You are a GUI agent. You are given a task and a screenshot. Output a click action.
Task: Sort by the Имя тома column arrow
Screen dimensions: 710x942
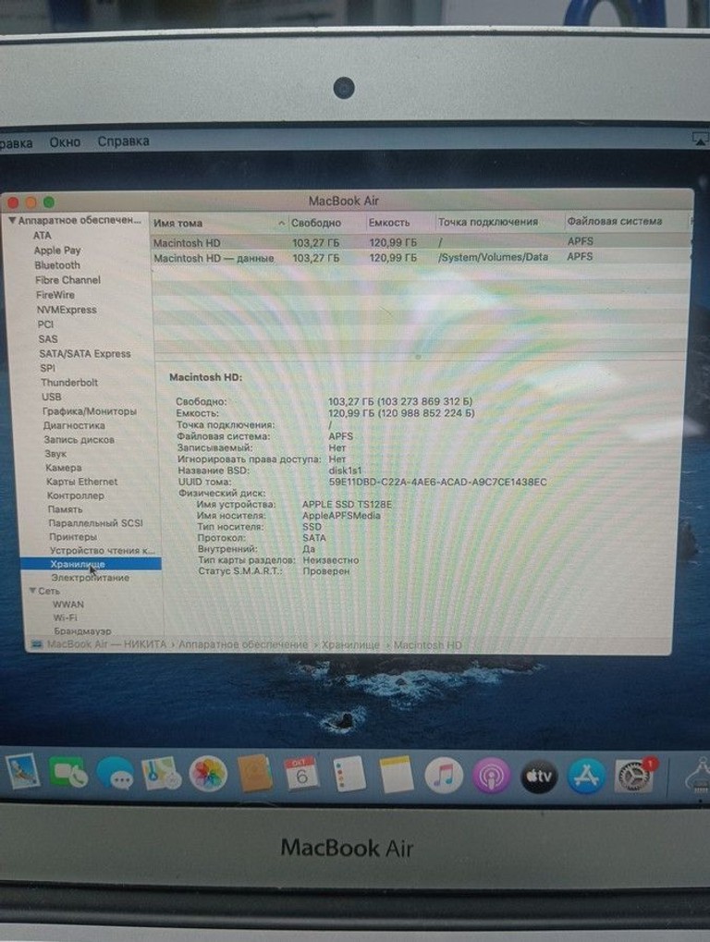281,223
